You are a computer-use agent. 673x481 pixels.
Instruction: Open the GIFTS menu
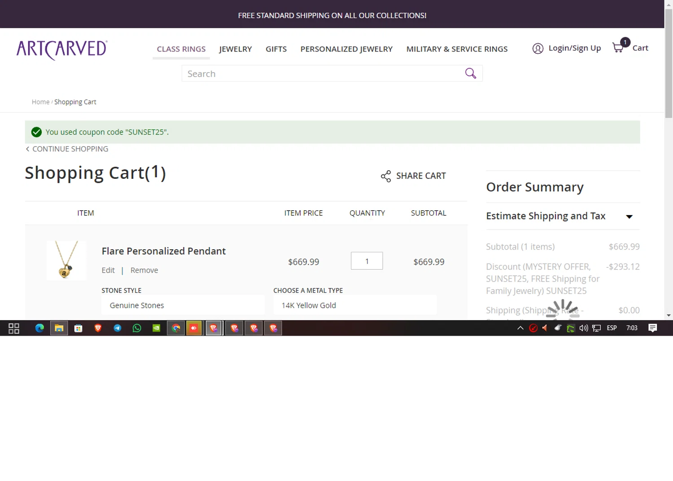click(276, 49)
